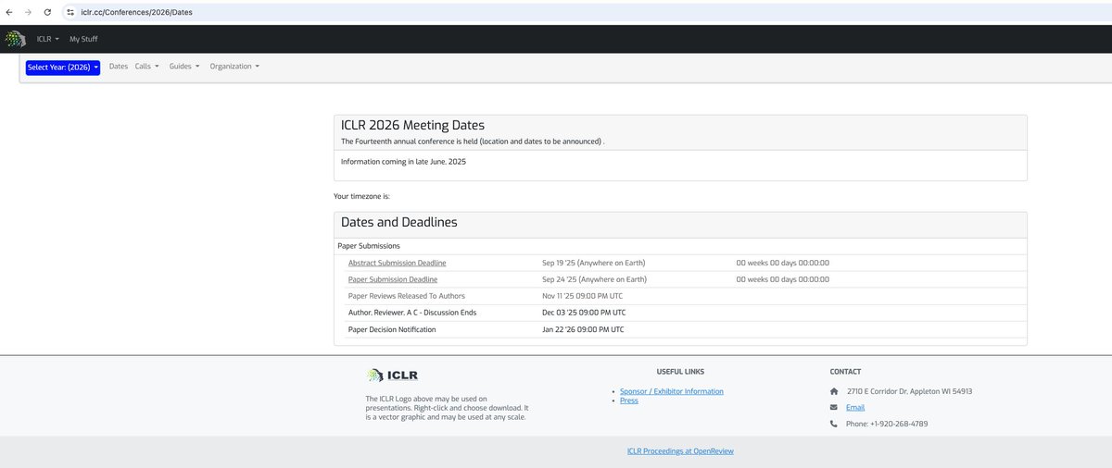Click countdown beside Paper Submission Deadline

point(783,279)
